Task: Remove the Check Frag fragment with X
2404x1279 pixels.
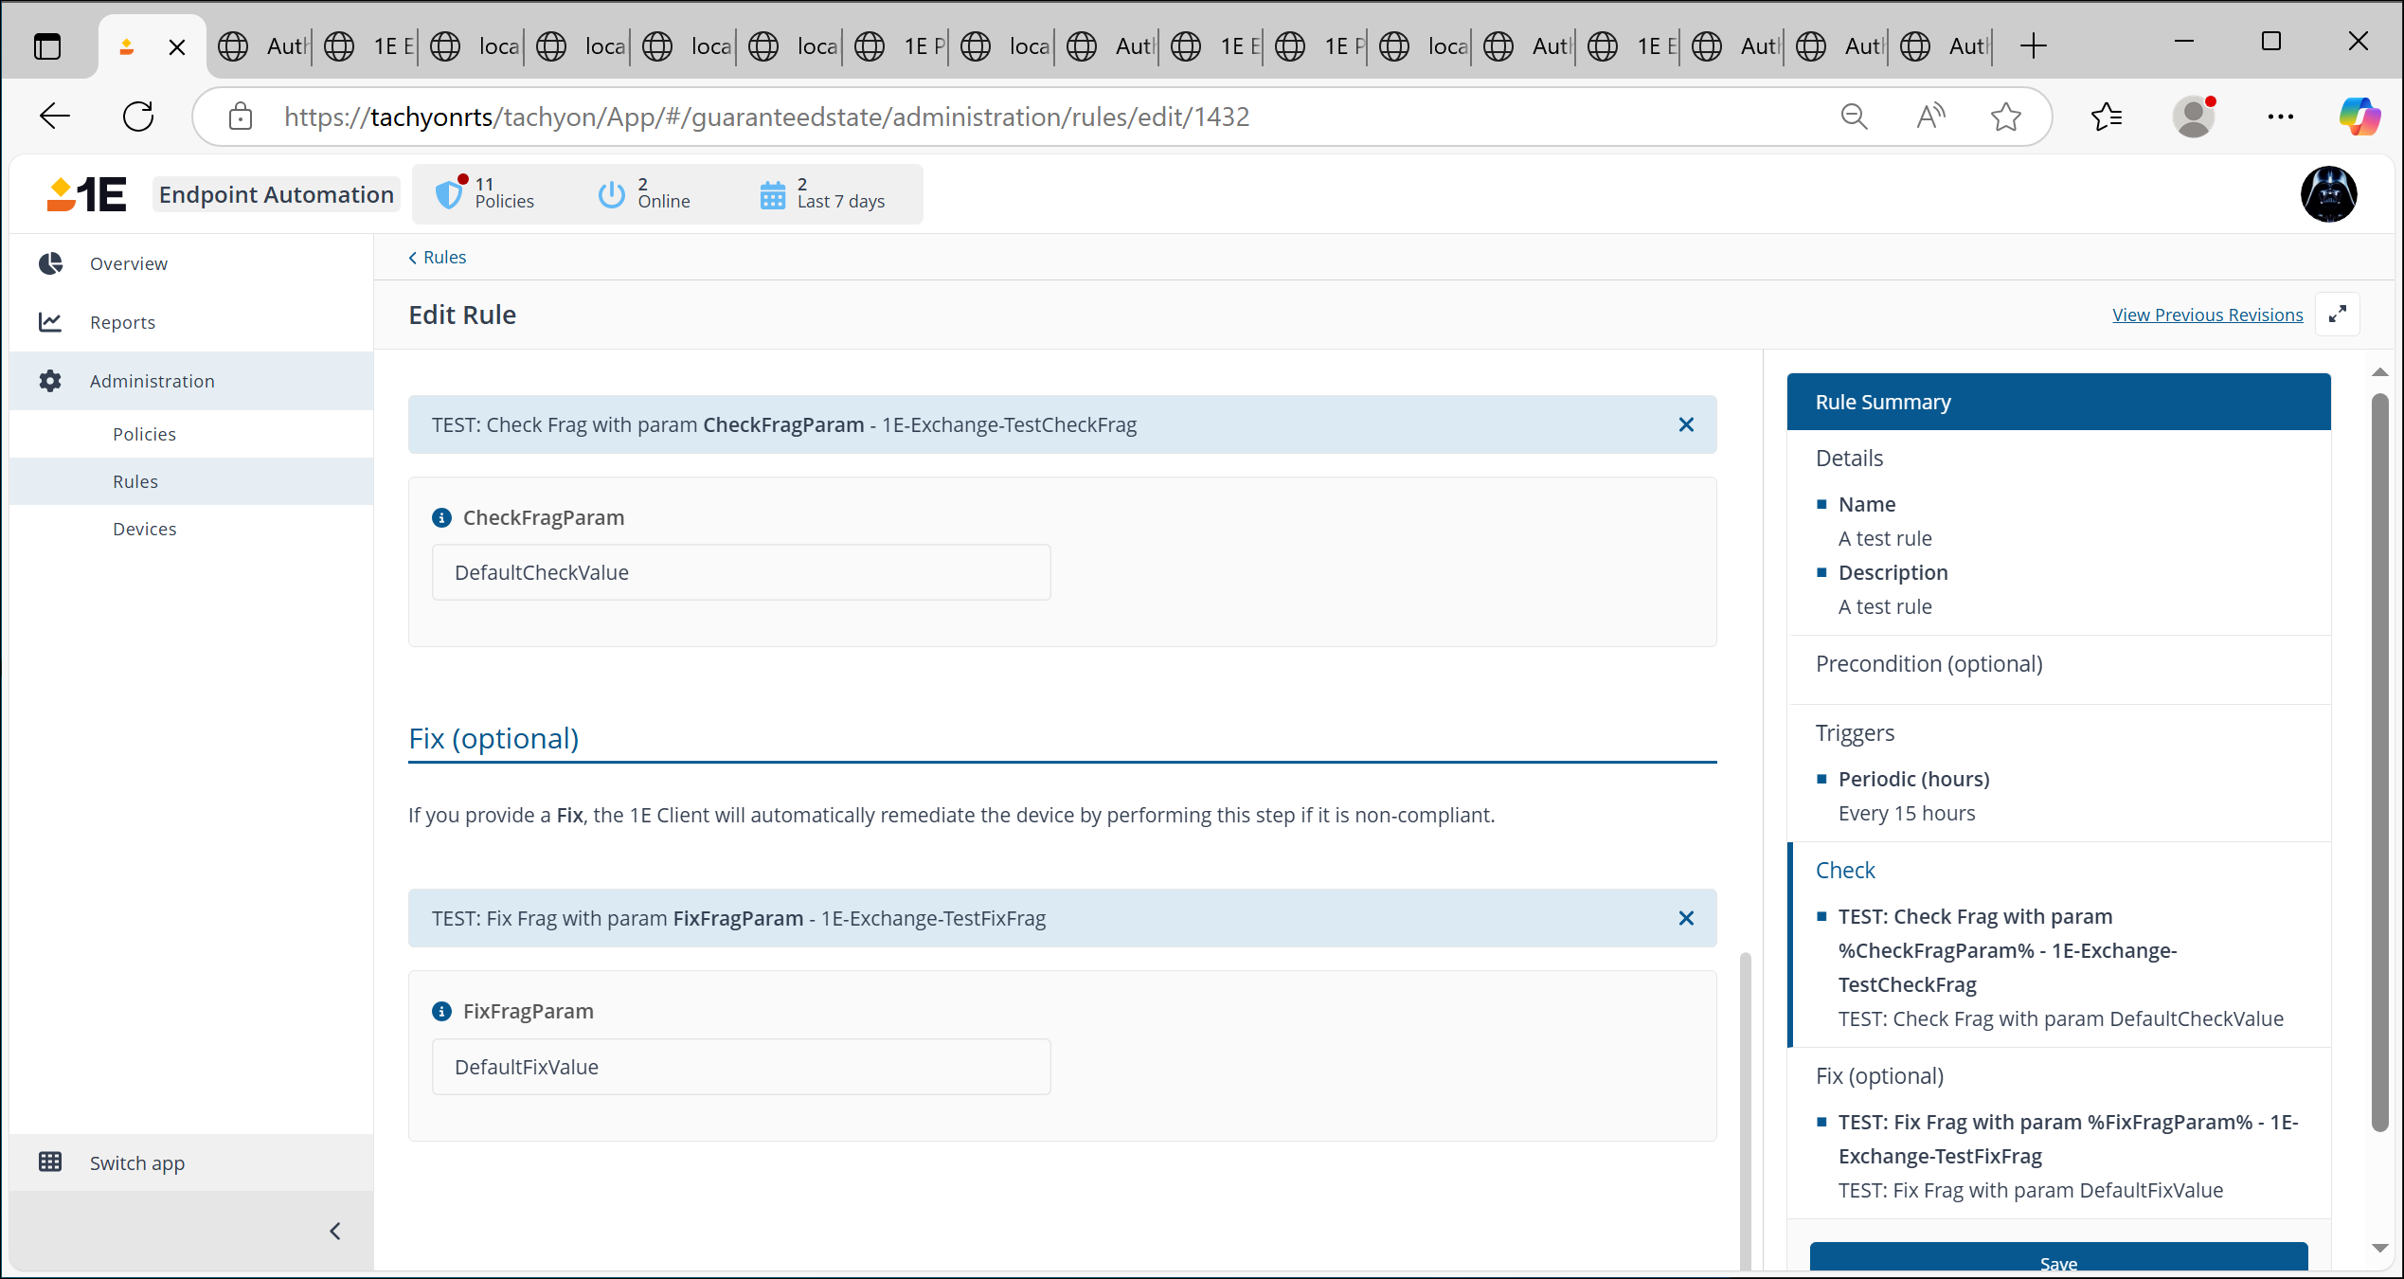Action: [x=1686, y=424]
